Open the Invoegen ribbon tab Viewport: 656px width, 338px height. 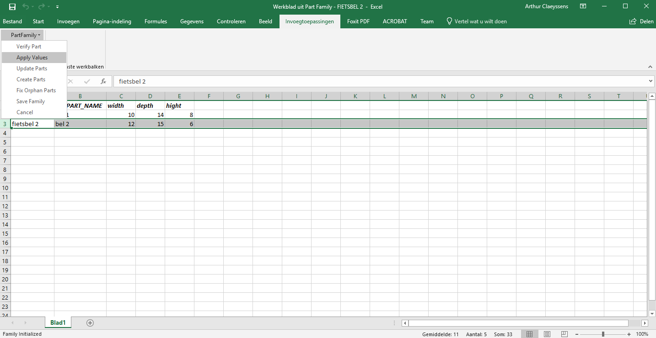[69, 21]
